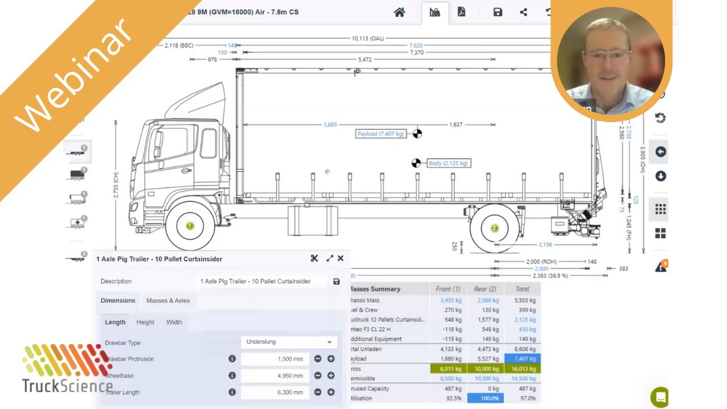
Task: Click Chassis Mass front value 3,435 kg
Action: point(451,301)
